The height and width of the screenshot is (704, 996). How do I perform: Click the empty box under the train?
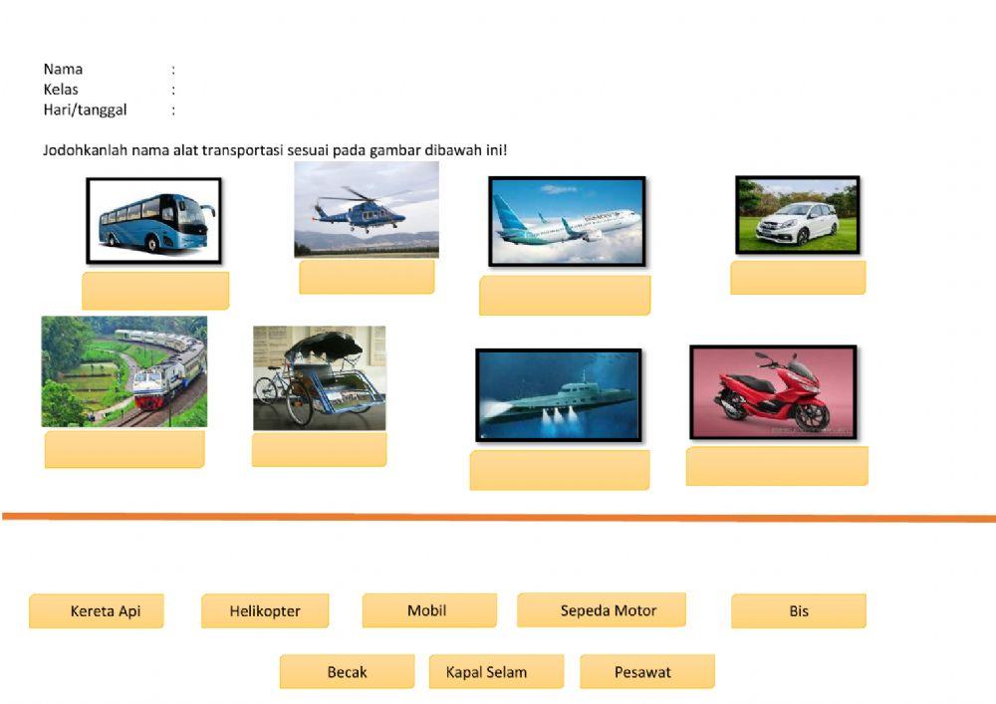(124, 449)
